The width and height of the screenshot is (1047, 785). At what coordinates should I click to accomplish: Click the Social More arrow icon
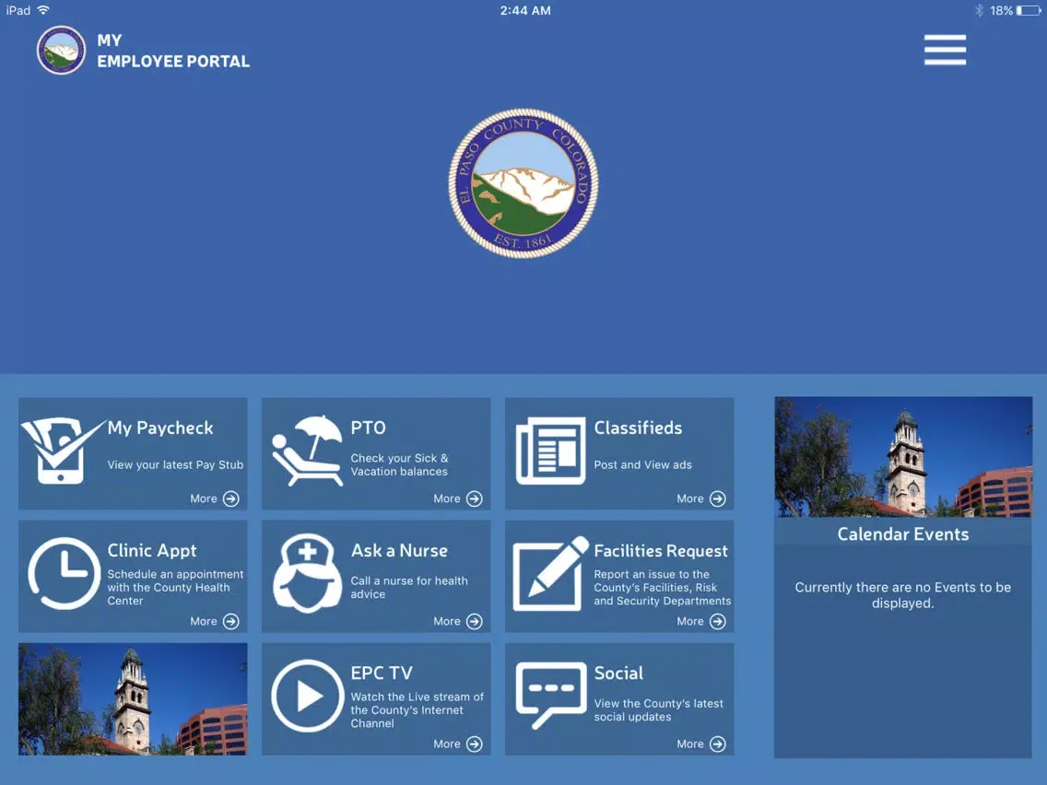click(718, 744)
